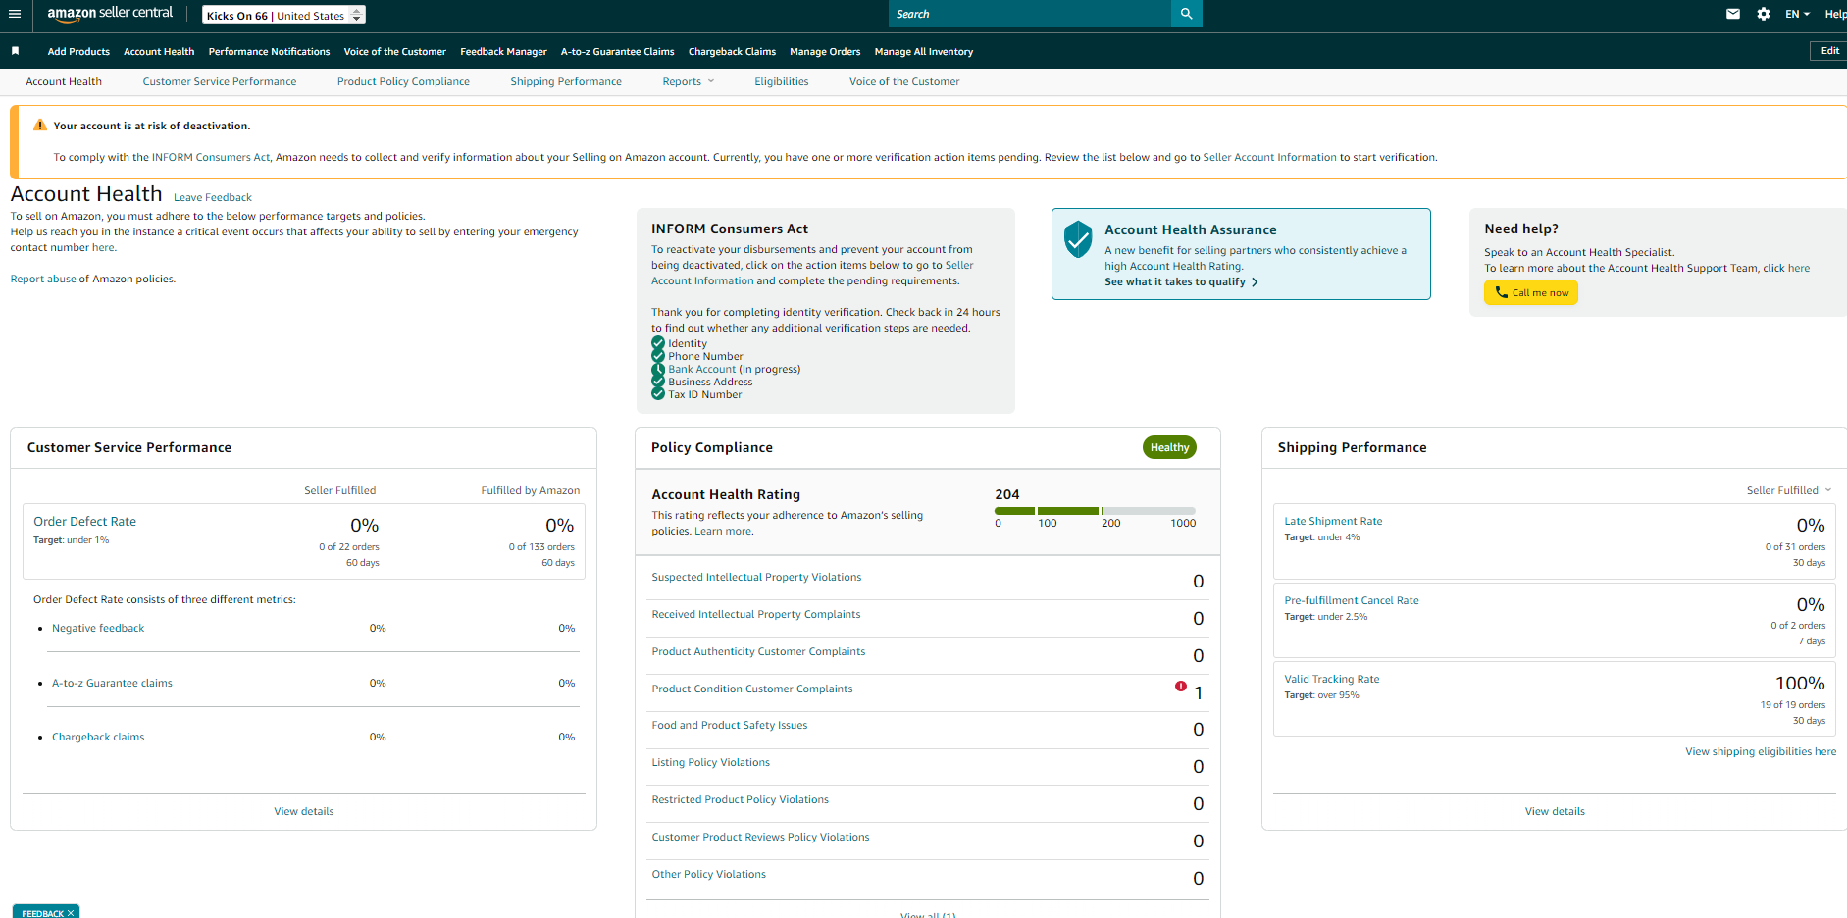The height and width of the screenshot is (918, 1847).
Task: Open Feedback Manager shortcut
Action: [503, 51]
